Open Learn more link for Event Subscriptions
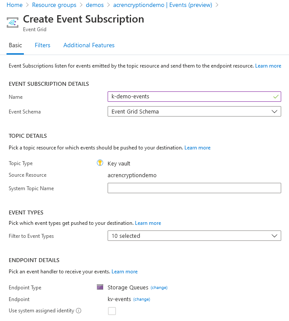Viewport: 289px width, 321px height. point(268,66)
